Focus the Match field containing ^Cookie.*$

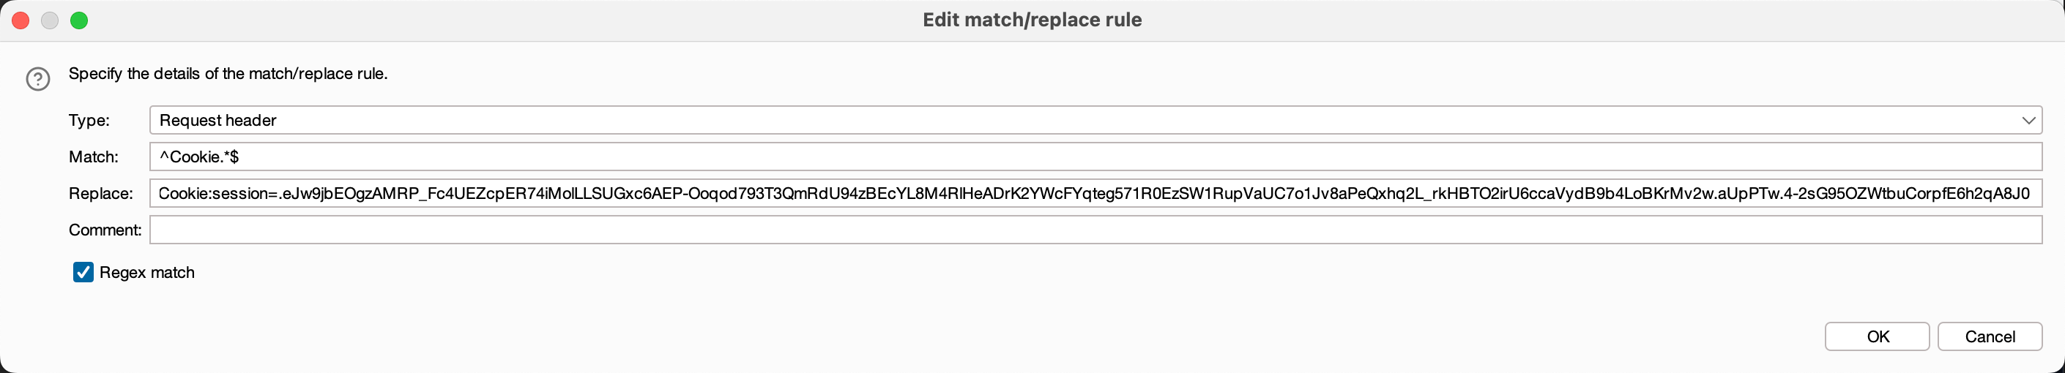click(1095, 157)
